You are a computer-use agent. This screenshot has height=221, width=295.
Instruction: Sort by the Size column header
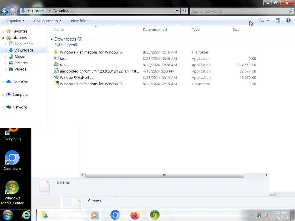click(x=244, y=29)
